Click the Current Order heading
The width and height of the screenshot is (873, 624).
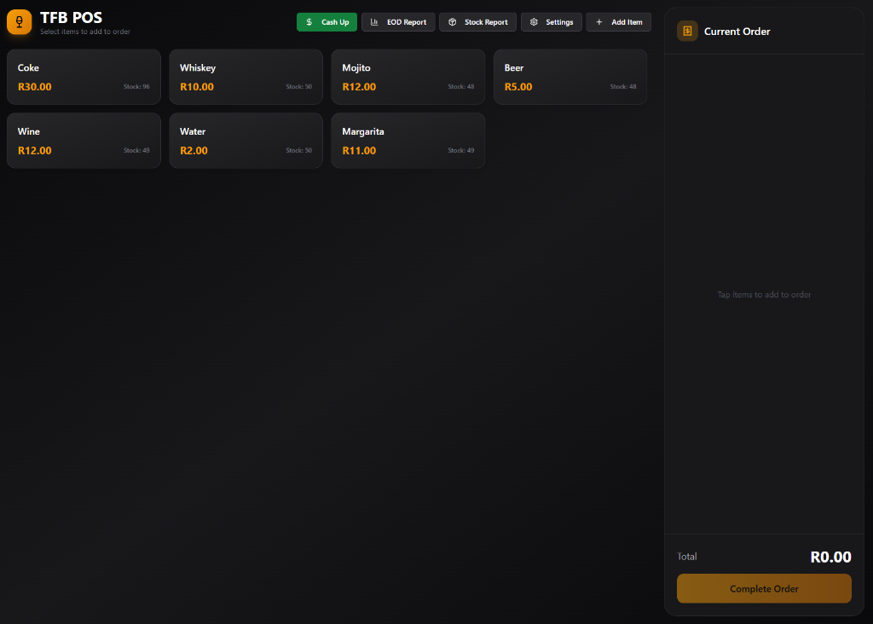pyautogui.click(x=737, y=32)
